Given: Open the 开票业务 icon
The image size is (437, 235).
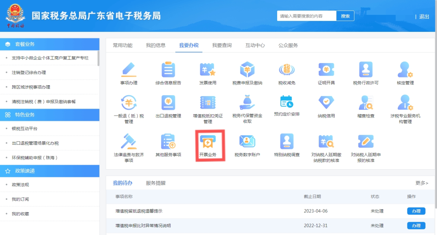Looking at the screenshot, I should (208, 142).
